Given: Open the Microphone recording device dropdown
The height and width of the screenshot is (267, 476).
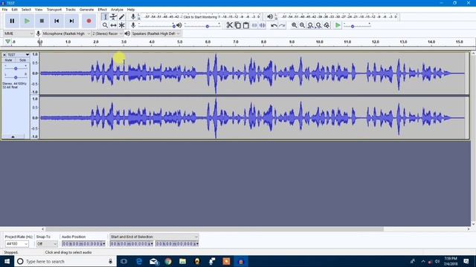Looking at the screenshot, I should 66,33.
